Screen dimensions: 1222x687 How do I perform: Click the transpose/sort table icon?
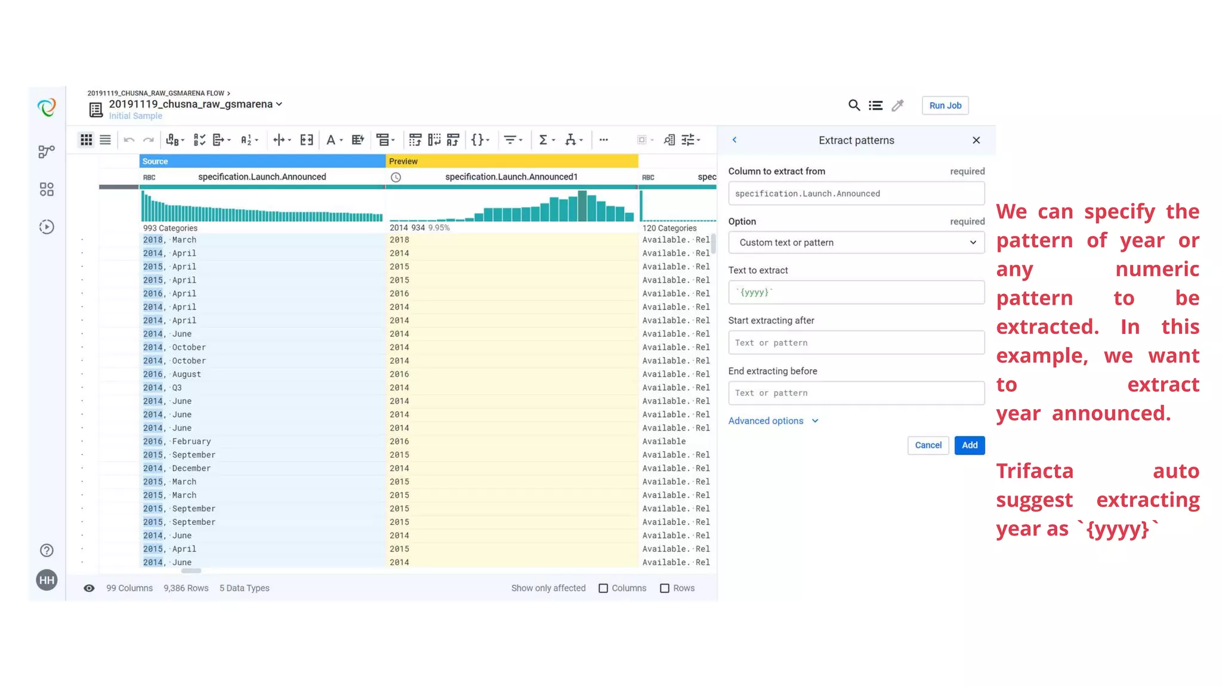point(453,140)
